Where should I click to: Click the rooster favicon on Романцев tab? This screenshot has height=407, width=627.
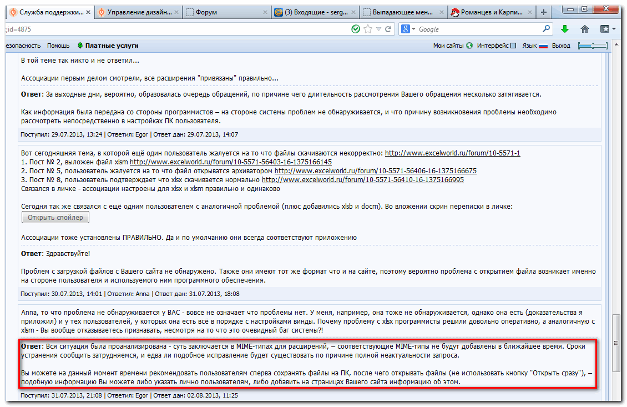[x=454, y=12]
